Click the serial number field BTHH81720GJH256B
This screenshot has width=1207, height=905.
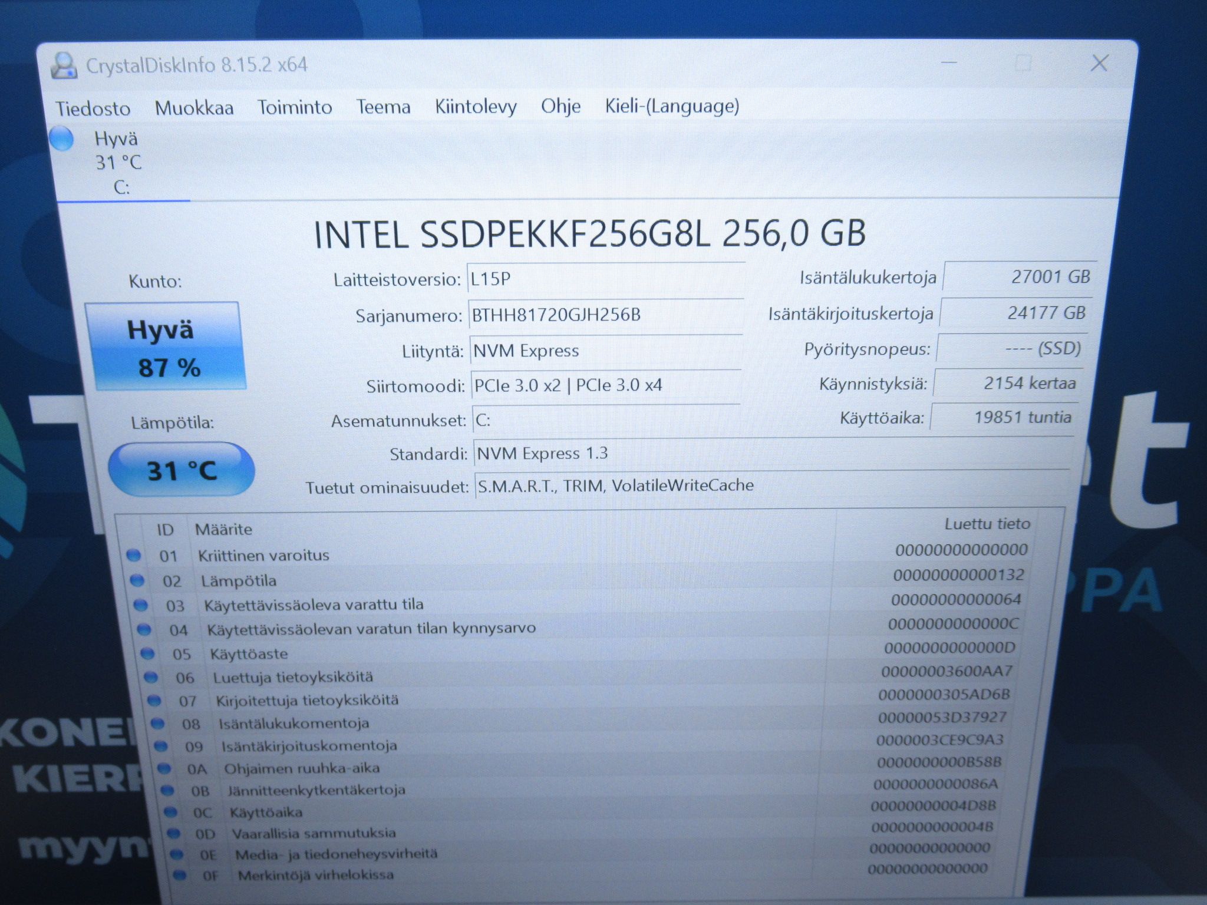(605, 315)
